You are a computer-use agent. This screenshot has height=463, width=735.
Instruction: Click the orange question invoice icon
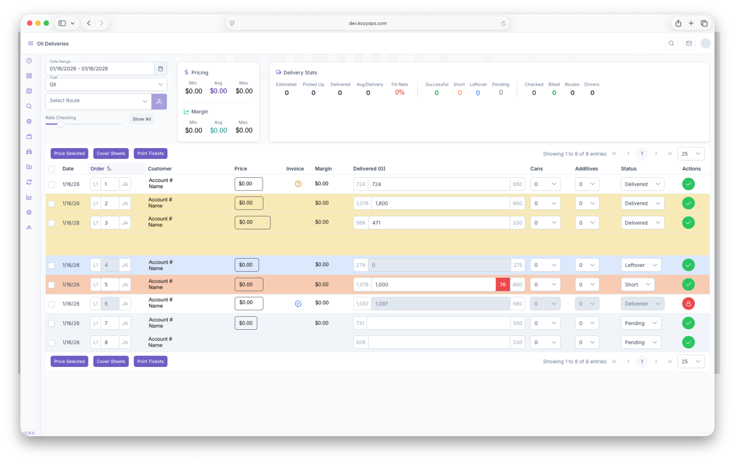[298, 184]
